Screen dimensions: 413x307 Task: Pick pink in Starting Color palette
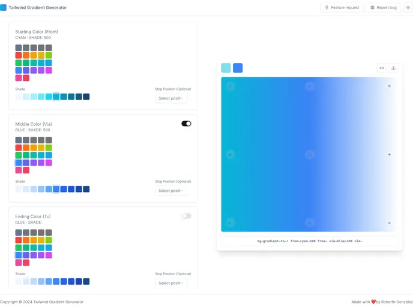(19, 78)
